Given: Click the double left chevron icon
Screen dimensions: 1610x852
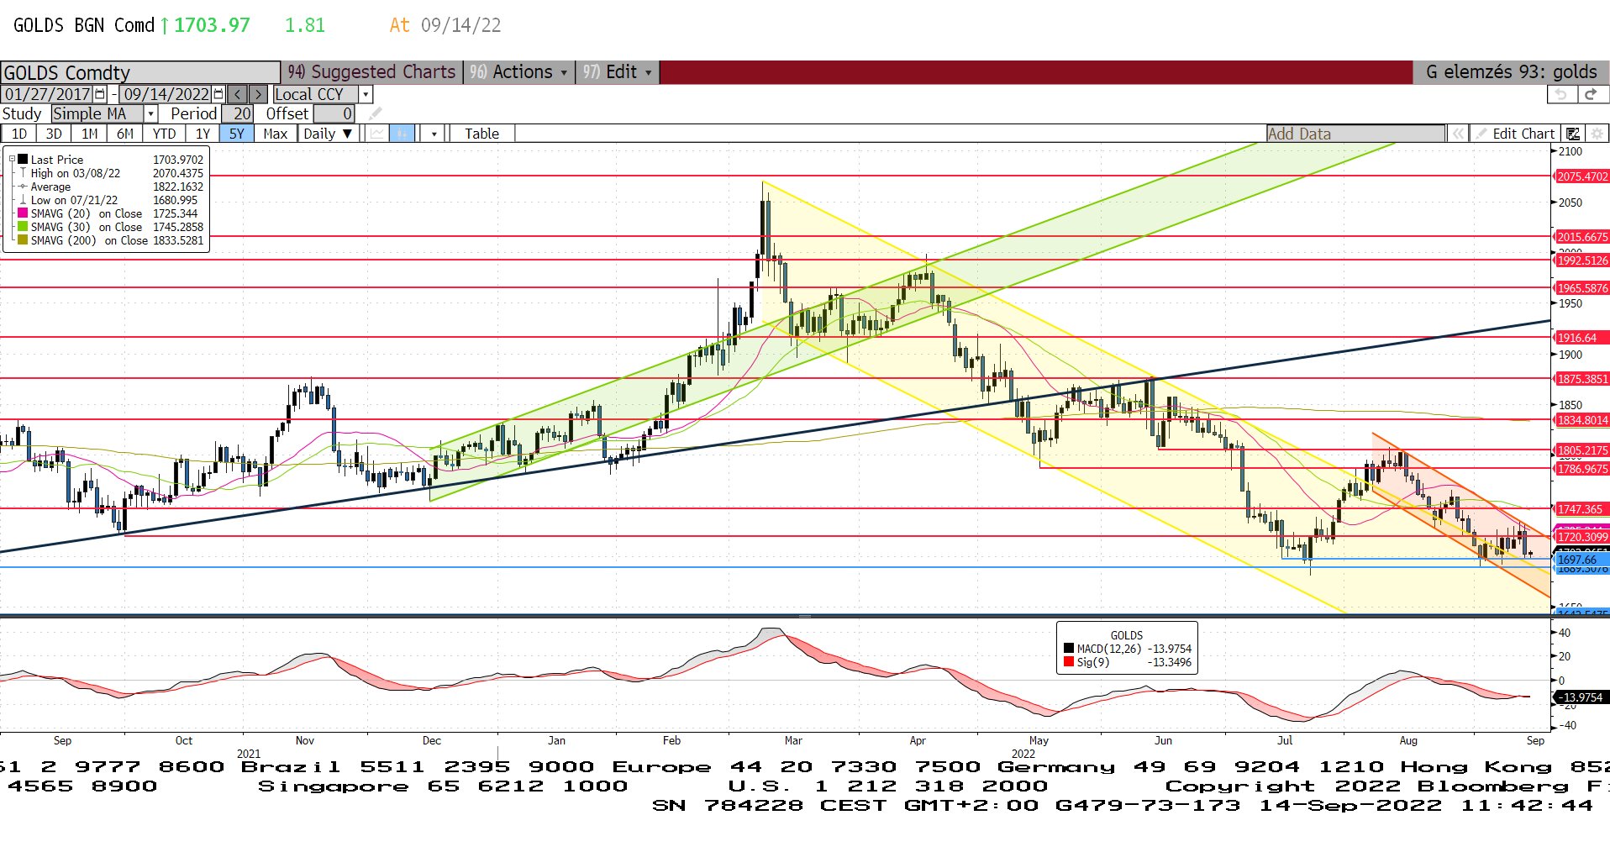Looking at the screenshot, I should [1459, 134].
